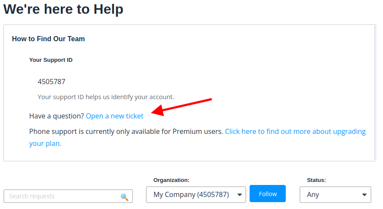The width and height of the screenshot is (383, 209).
Task: Click the Organization dropdown arrow
Action: (x=240, y=195)
